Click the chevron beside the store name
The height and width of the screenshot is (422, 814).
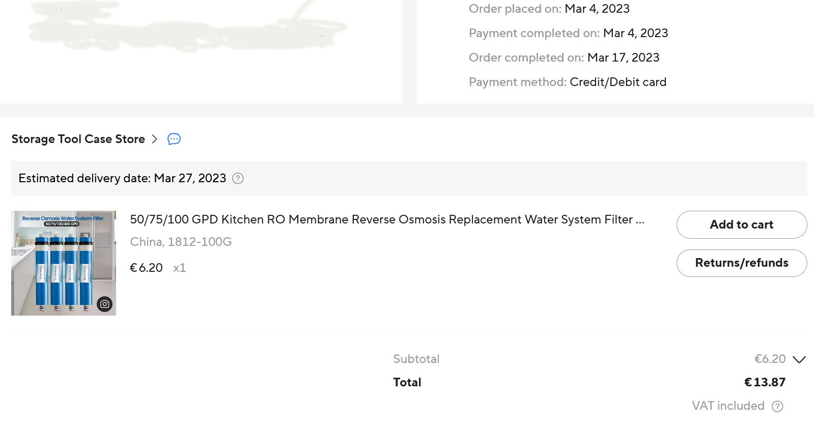tap(155, 139)
